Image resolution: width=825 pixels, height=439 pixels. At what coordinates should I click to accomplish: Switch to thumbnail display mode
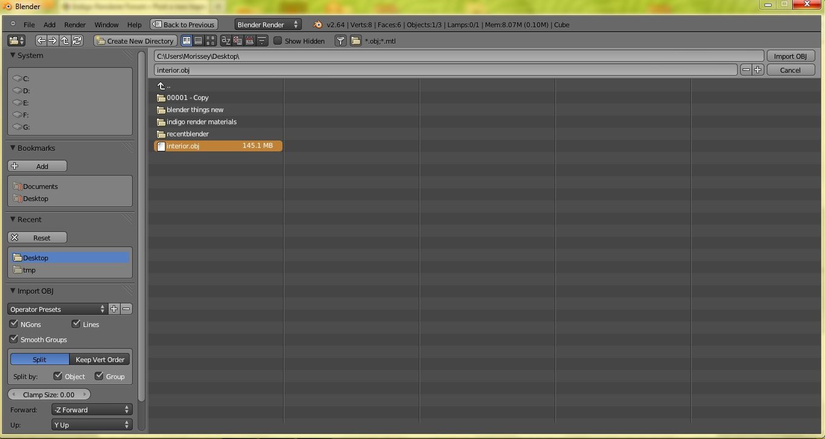coord(210,41)
